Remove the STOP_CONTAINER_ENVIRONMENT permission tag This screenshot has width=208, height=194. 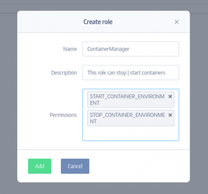170,115
